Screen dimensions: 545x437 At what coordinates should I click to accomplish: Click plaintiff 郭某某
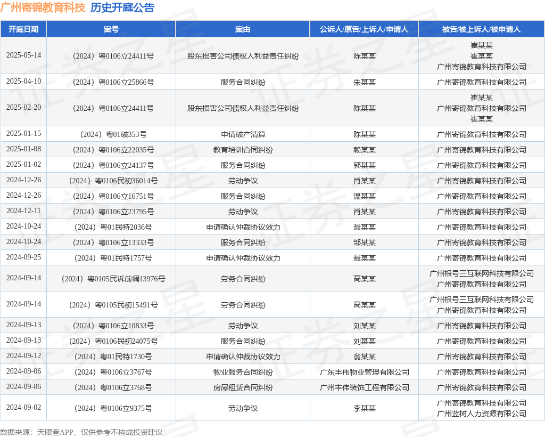tap(364, 165)
